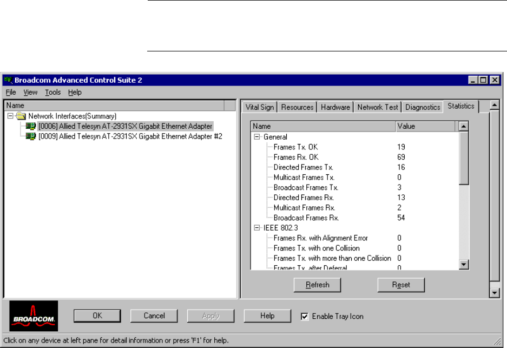Viewport: 507px width, 348px height.
Task: Switch to the Vital Sign tab
Action: point(259,107)
